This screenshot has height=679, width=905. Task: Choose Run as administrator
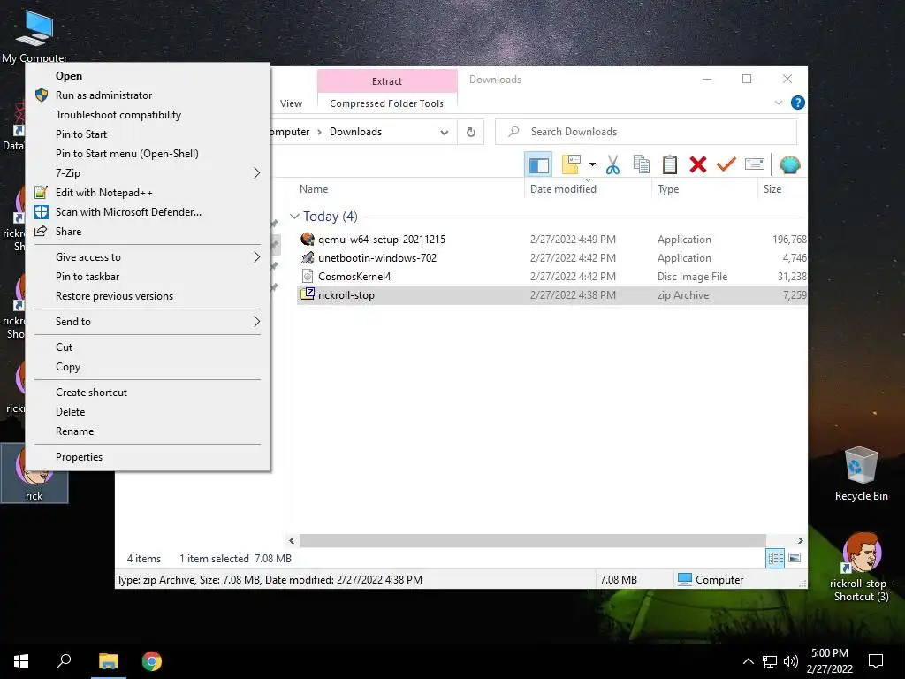pos(148,95)
